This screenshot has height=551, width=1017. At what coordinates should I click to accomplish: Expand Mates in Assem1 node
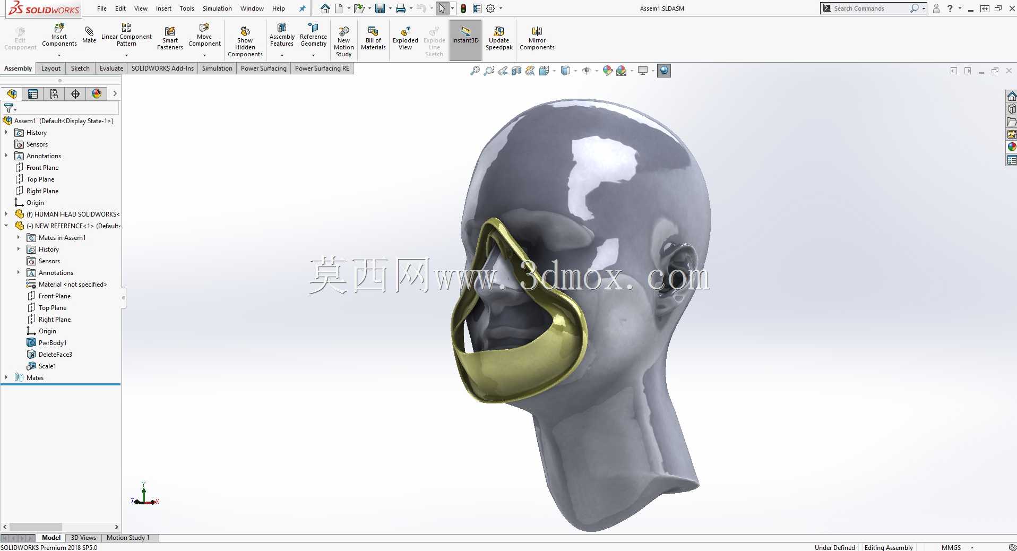point(19,237)
